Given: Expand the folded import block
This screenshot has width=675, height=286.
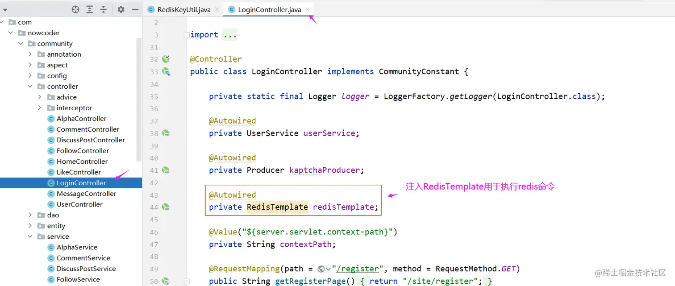Looking at the screenshot, I should (187, 35).
